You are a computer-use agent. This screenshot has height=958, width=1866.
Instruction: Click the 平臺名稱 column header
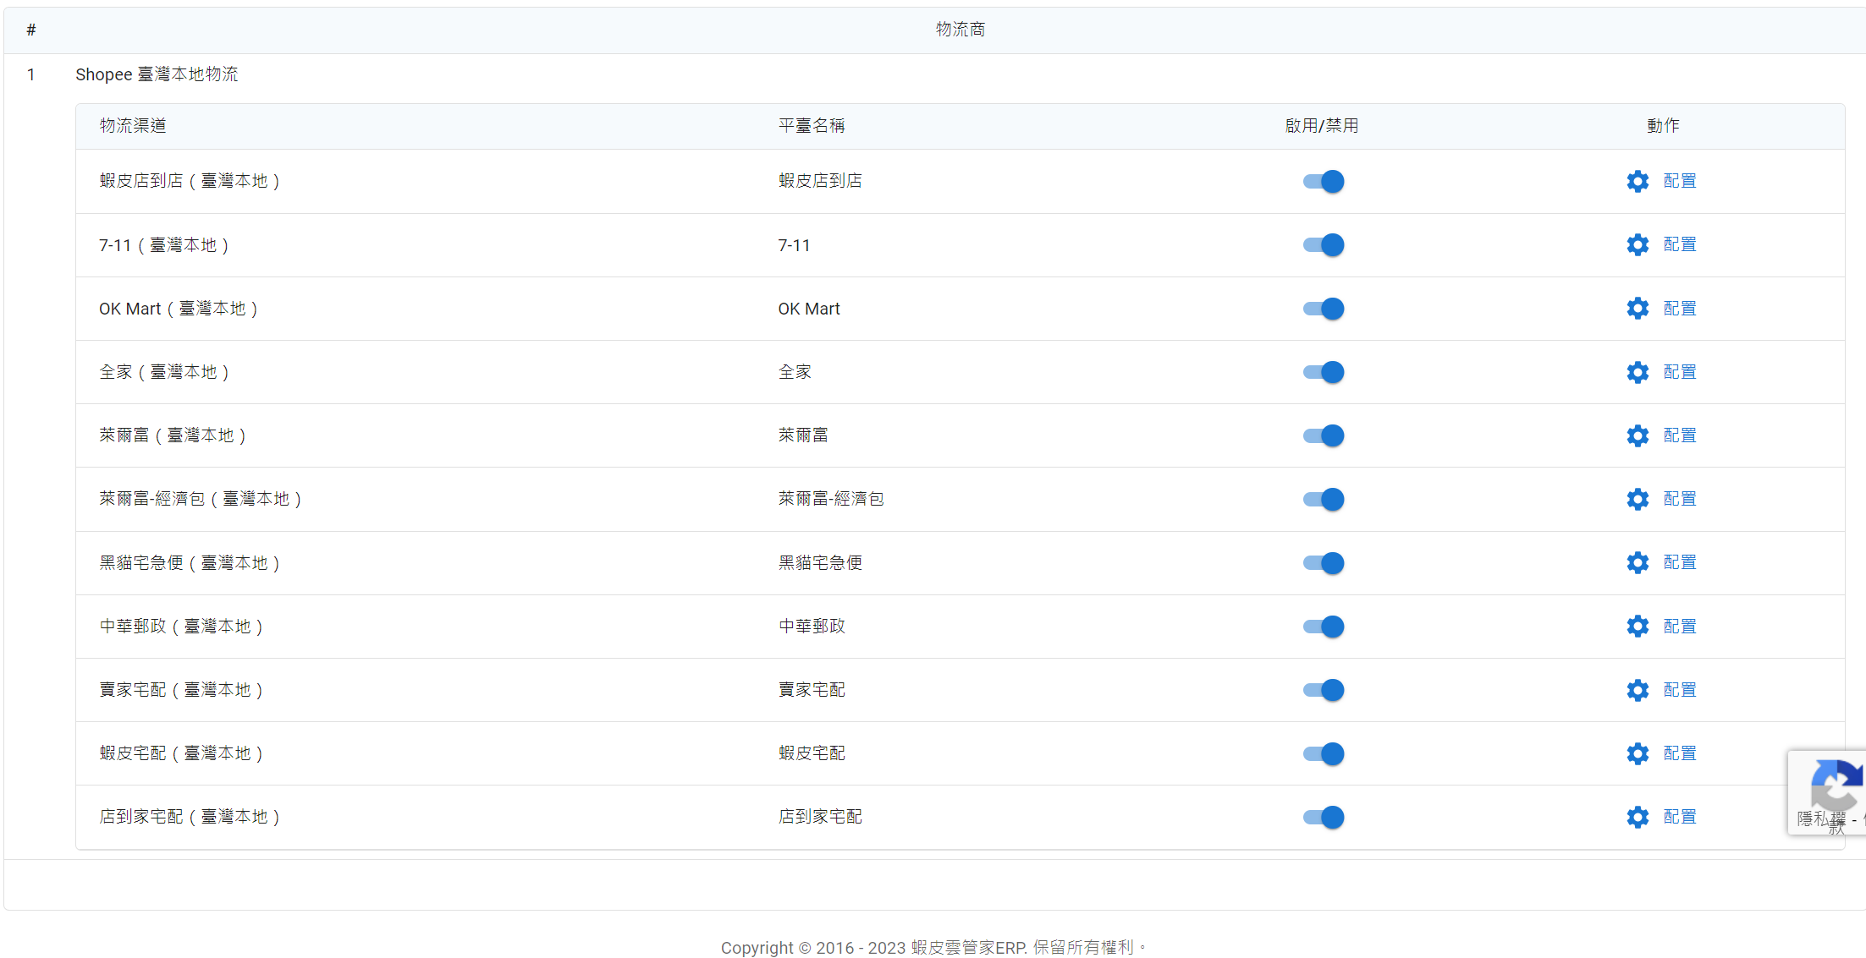coord(812,126)
